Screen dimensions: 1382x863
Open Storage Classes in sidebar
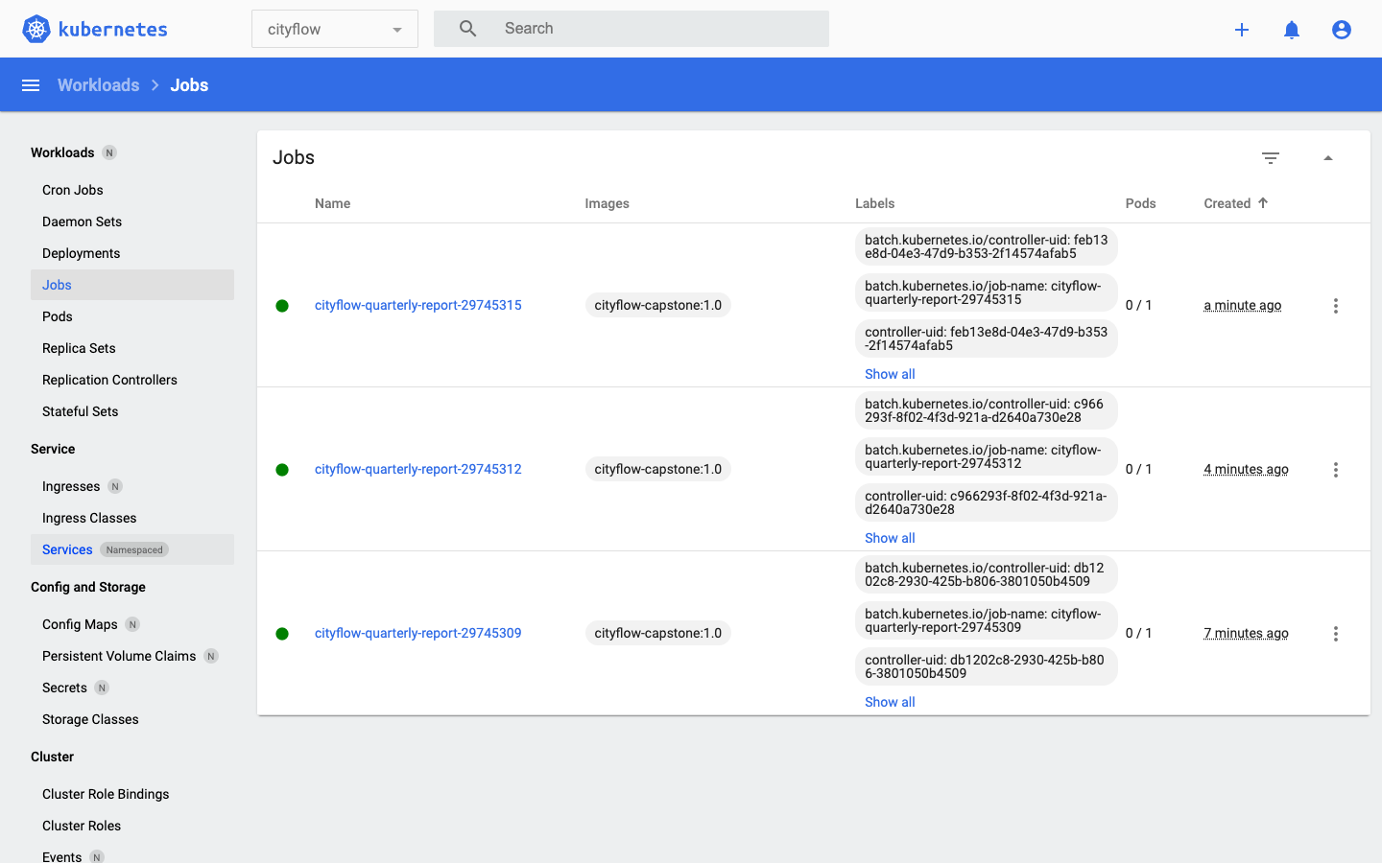tap(90, 719)
